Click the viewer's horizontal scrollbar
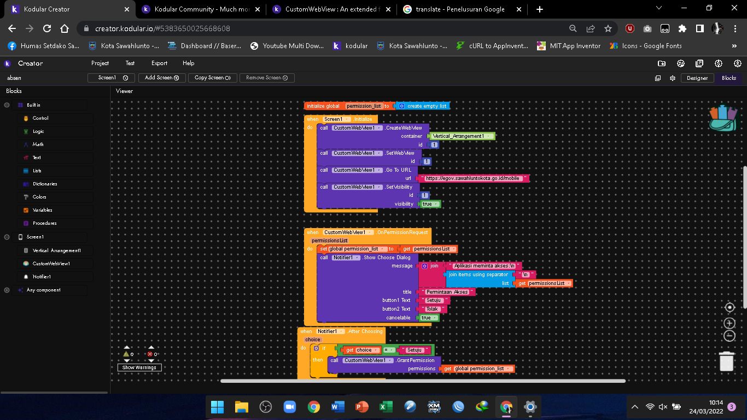747x420 pixels. (421, 380)
